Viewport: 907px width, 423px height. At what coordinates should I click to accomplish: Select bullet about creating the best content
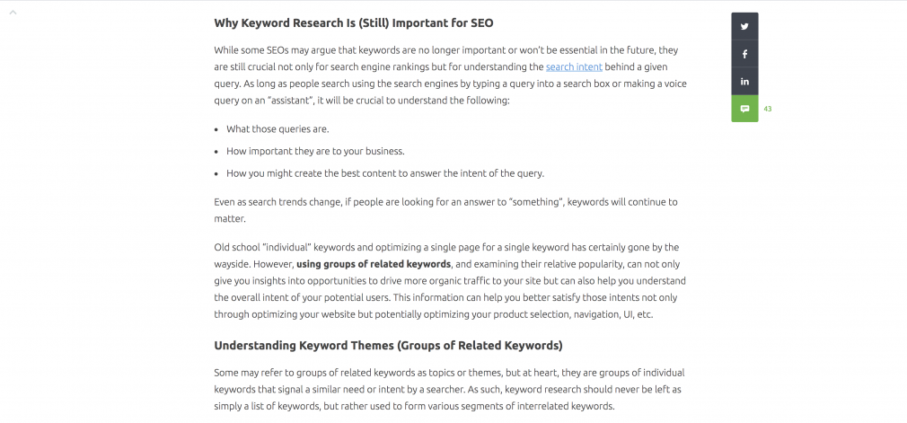[x=385, y=173]
